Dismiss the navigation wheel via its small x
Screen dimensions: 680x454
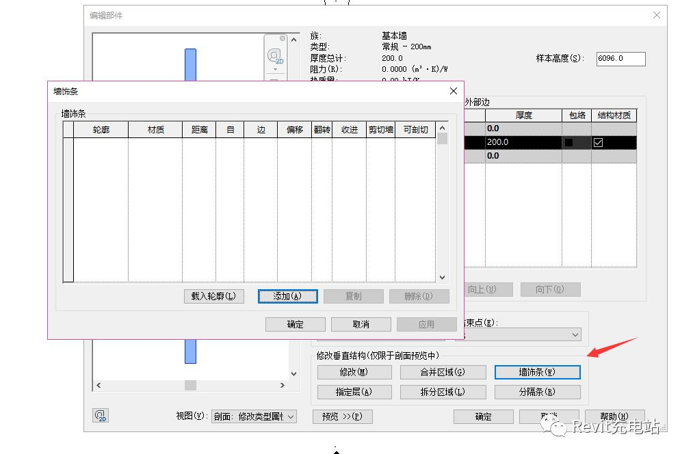[283, 38]
